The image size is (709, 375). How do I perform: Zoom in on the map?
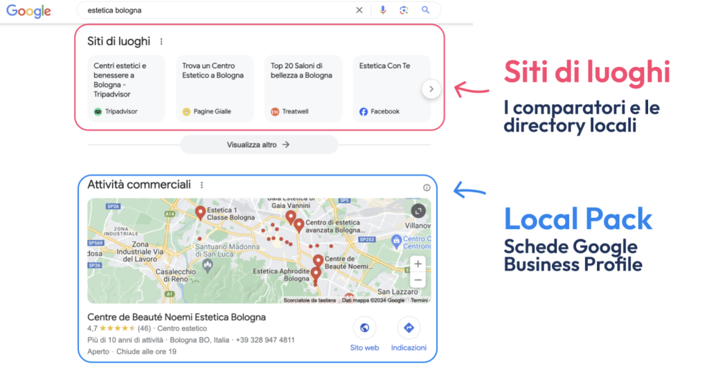coord(418,264)
